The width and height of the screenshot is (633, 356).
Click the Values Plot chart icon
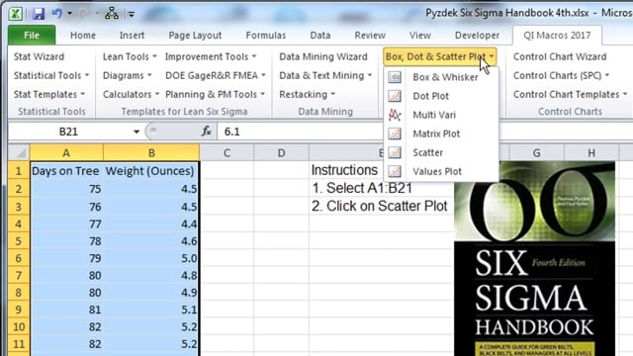395,171
